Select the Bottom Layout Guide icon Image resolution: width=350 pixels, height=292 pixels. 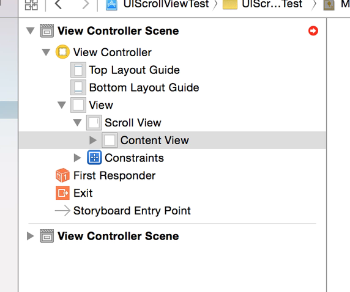78,87
